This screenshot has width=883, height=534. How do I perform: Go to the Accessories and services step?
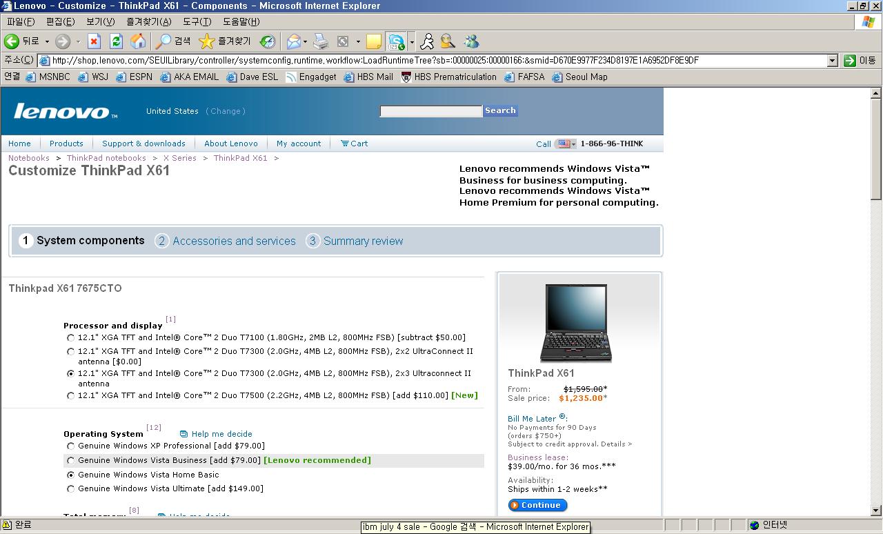tap(226, 241)
